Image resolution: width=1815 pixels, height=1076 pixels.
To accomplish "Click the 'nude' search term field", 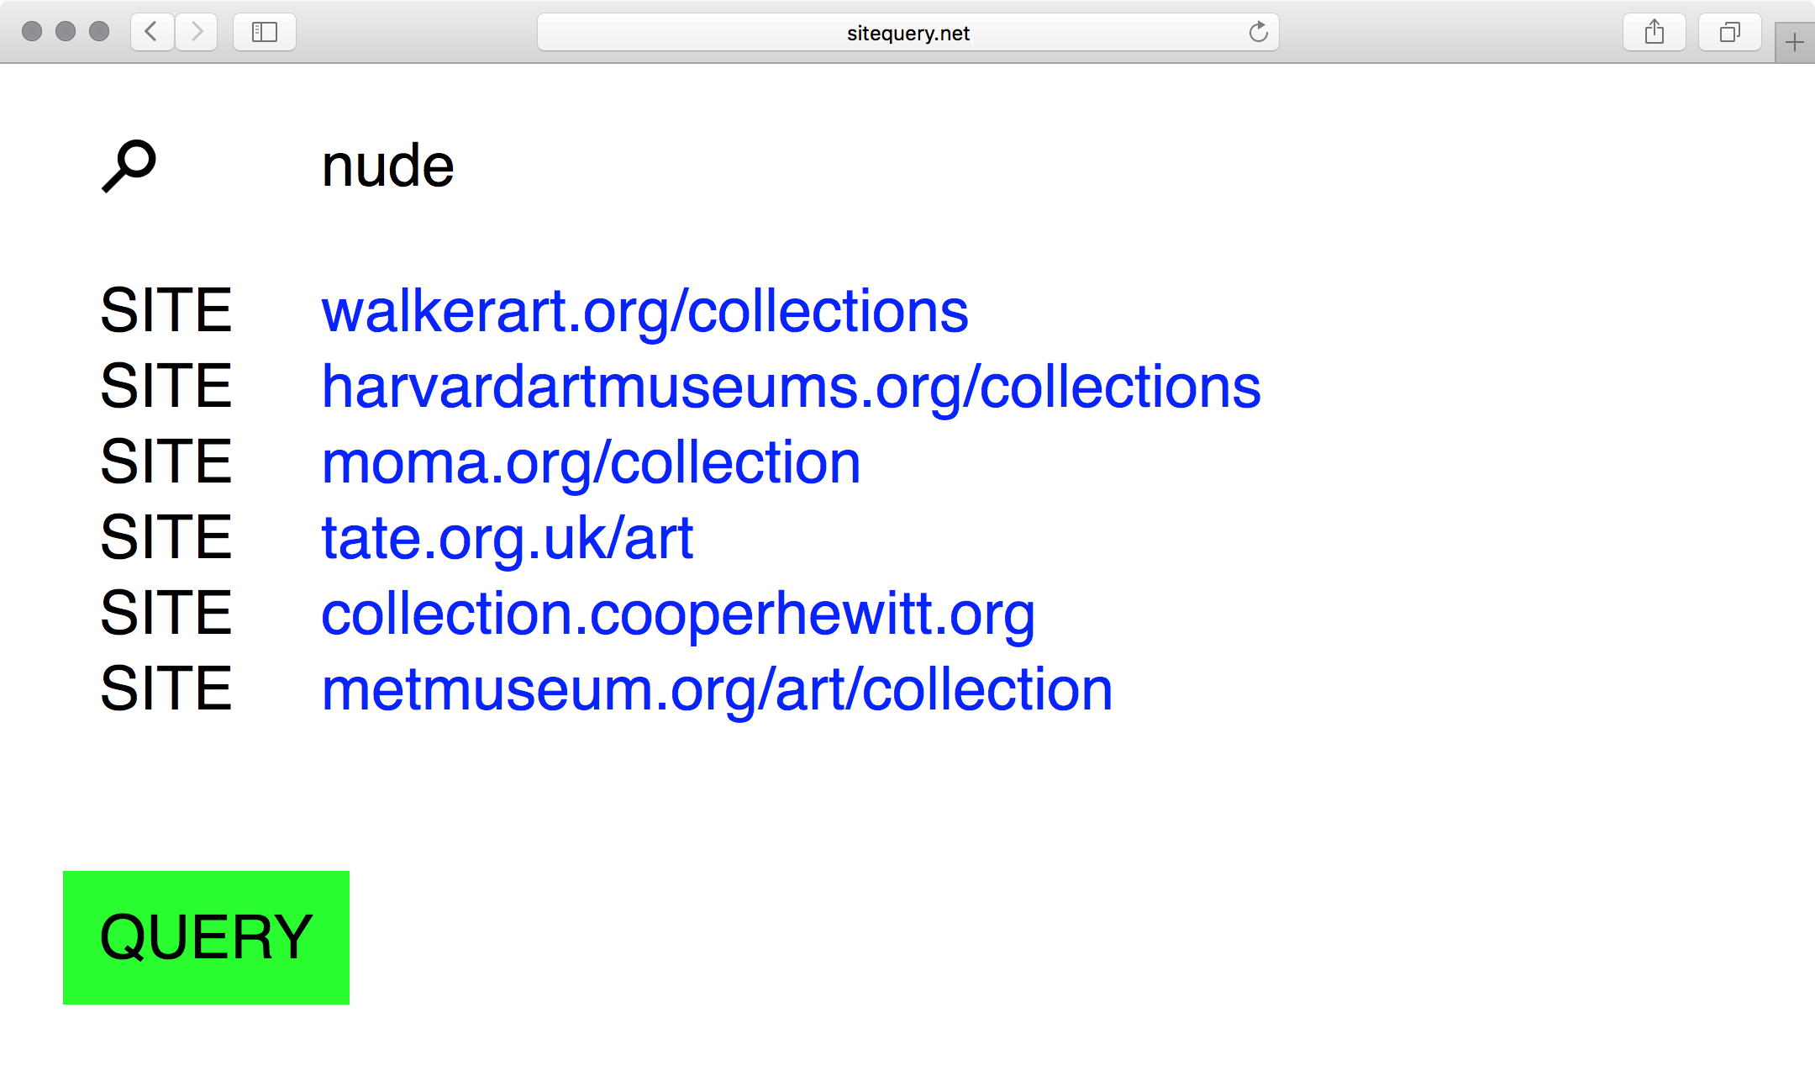I will click(x=388, y=166).
